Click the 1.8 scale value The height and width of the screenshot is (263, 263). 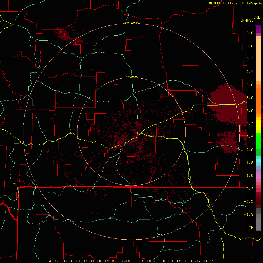coord(250,163)
